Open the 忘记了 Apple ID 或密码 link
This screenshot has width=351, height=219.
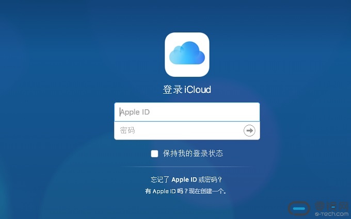coord(187,180)
